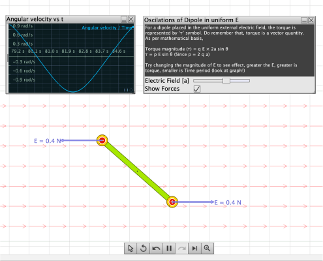Click the Electric Field slider handle
The image size is (323, 261).
click(x=226, y=81)
